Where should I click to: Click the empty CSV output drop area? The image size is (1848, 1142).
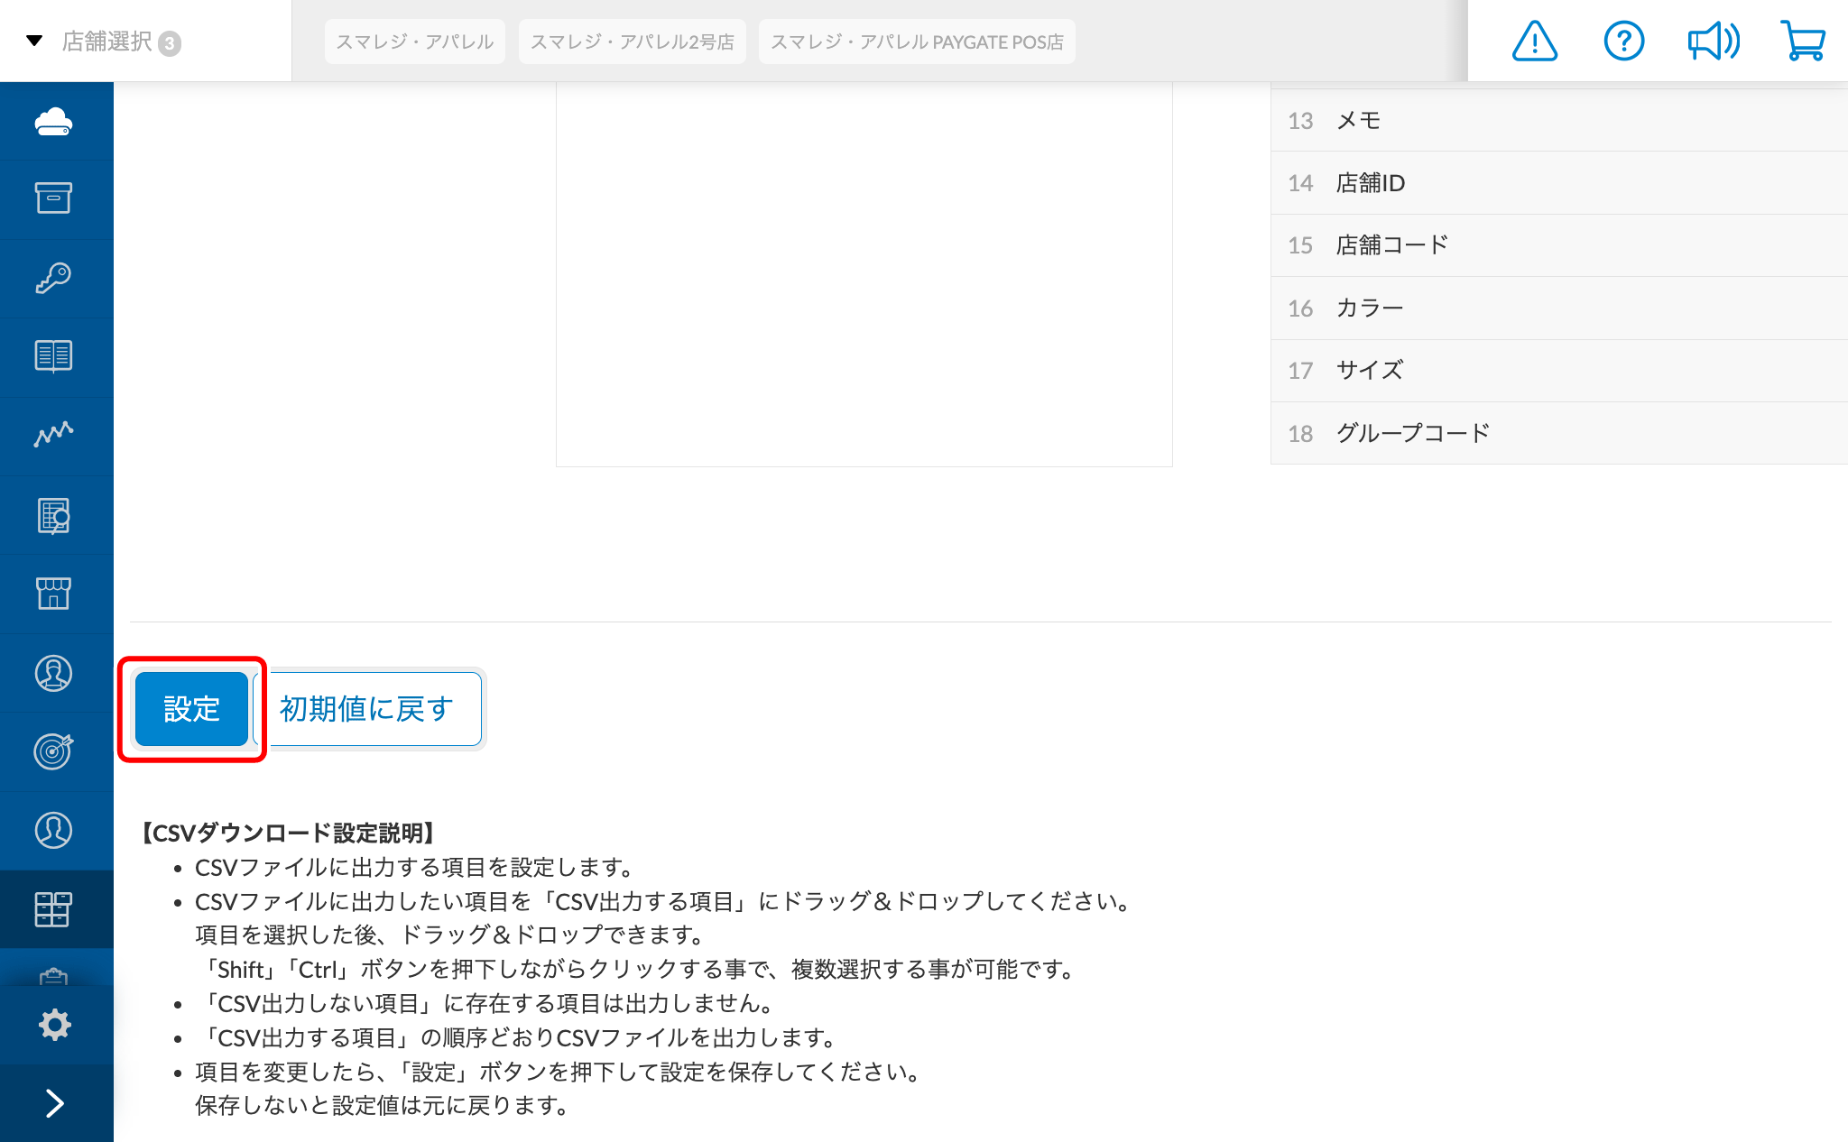(864, 274)
